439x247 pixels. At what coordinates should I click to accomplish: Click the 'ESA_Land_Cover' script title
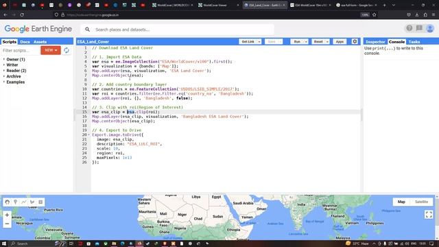pos(93,42)
